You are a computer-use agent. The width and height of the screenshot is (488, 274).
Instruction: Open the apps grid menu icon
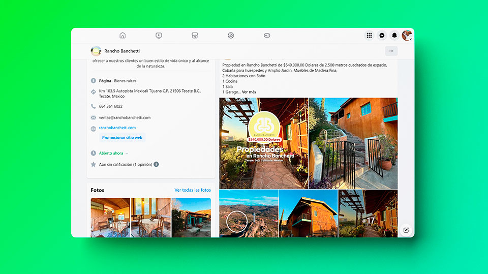[x=370, y=36]
